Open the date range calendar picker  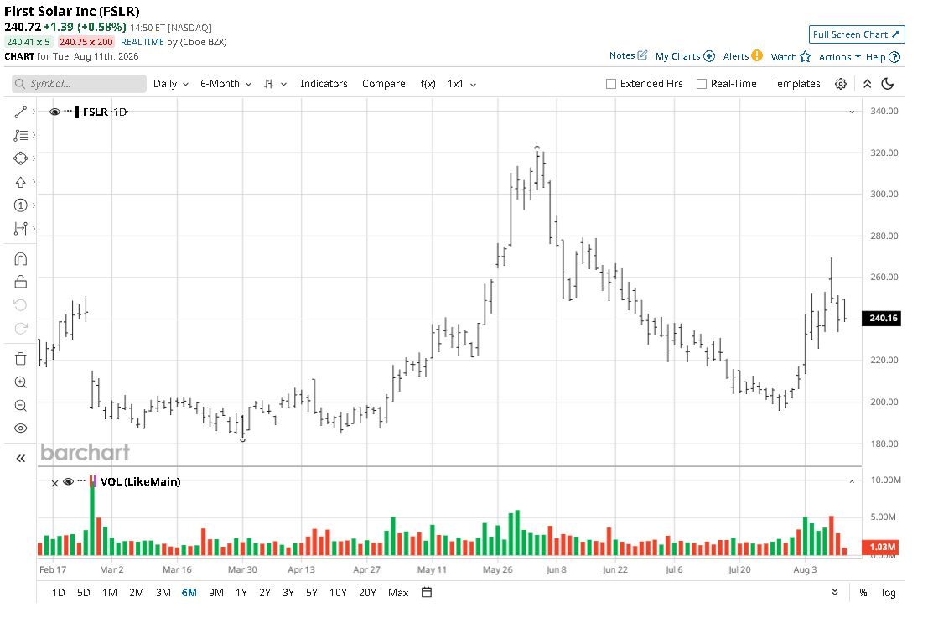[x=427, y=593]
